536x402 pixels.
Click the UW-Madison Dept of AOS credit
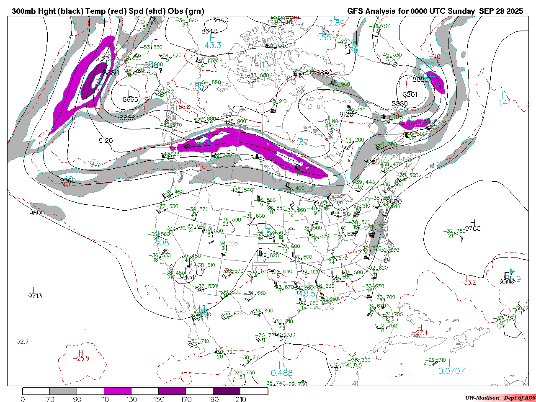click(500, 398)
